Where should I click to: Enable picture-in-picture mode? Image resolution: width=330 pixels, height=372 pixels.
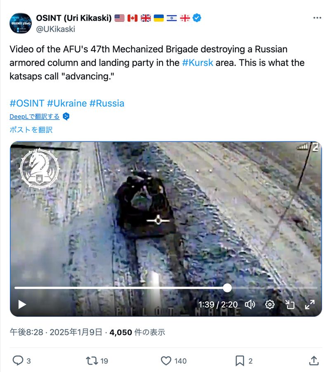(x=290, y=304)
